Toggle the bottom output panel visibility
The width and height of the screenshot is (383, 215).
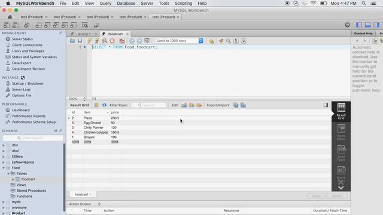tap(367, 25)
